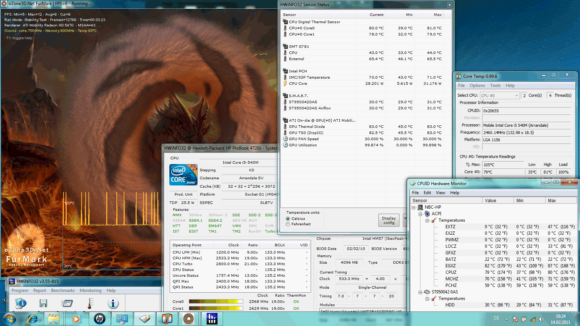
Task: Open Windows Explorer folder taskbar icon
Action: pyautogui.click(x=54, y=319)
